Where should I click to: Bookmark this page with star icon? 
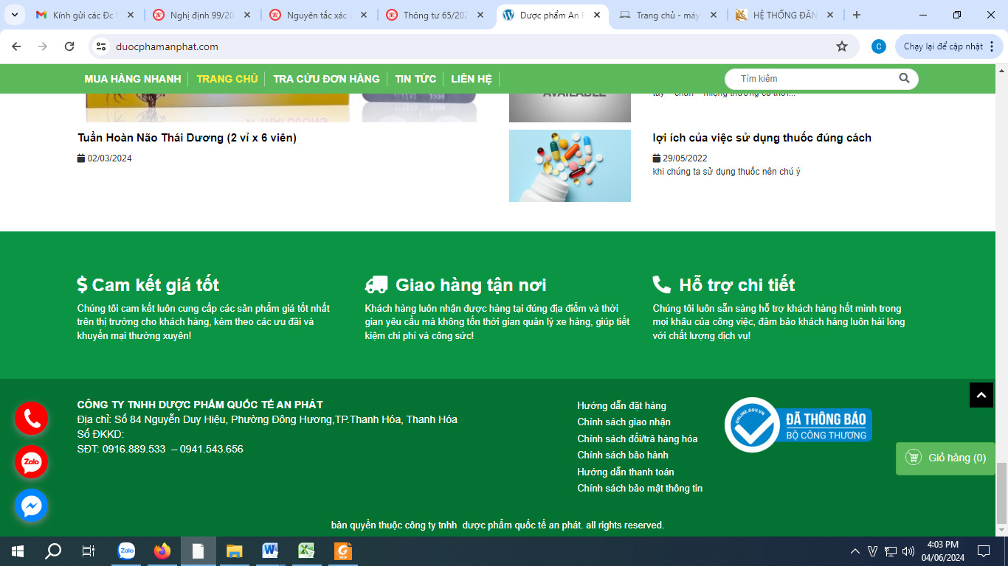(x=842, y=46)
